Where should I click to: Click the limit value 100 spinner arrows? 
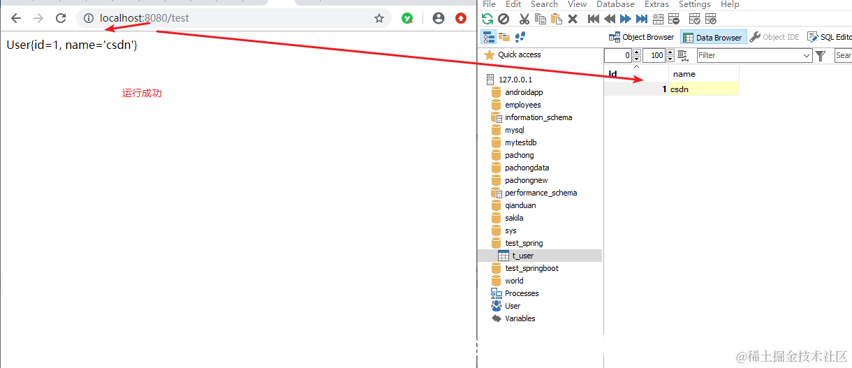(x=670, y=55)
